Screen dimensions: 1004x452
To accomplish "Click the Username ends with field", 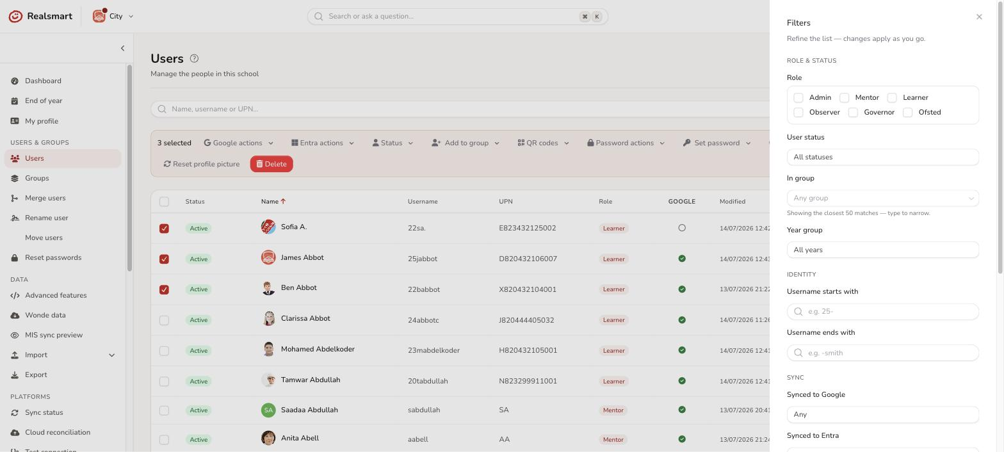I will click(883, 353).
